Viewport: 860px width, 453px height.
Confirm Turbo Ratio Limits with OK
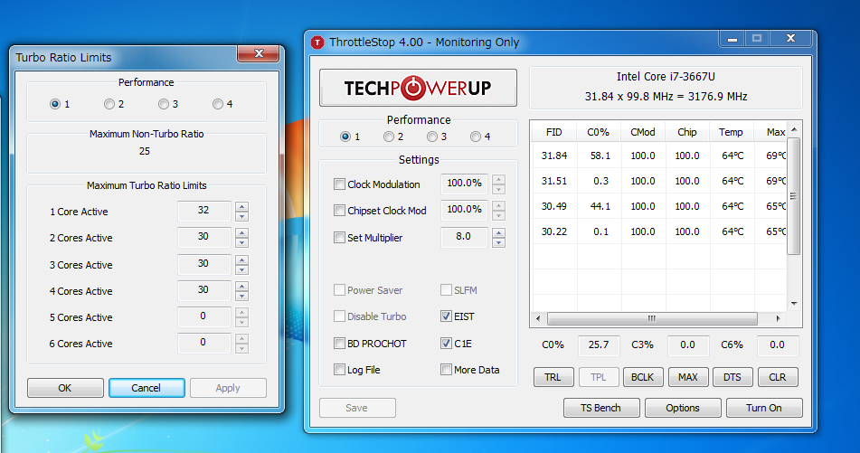(x=65, y=388)
